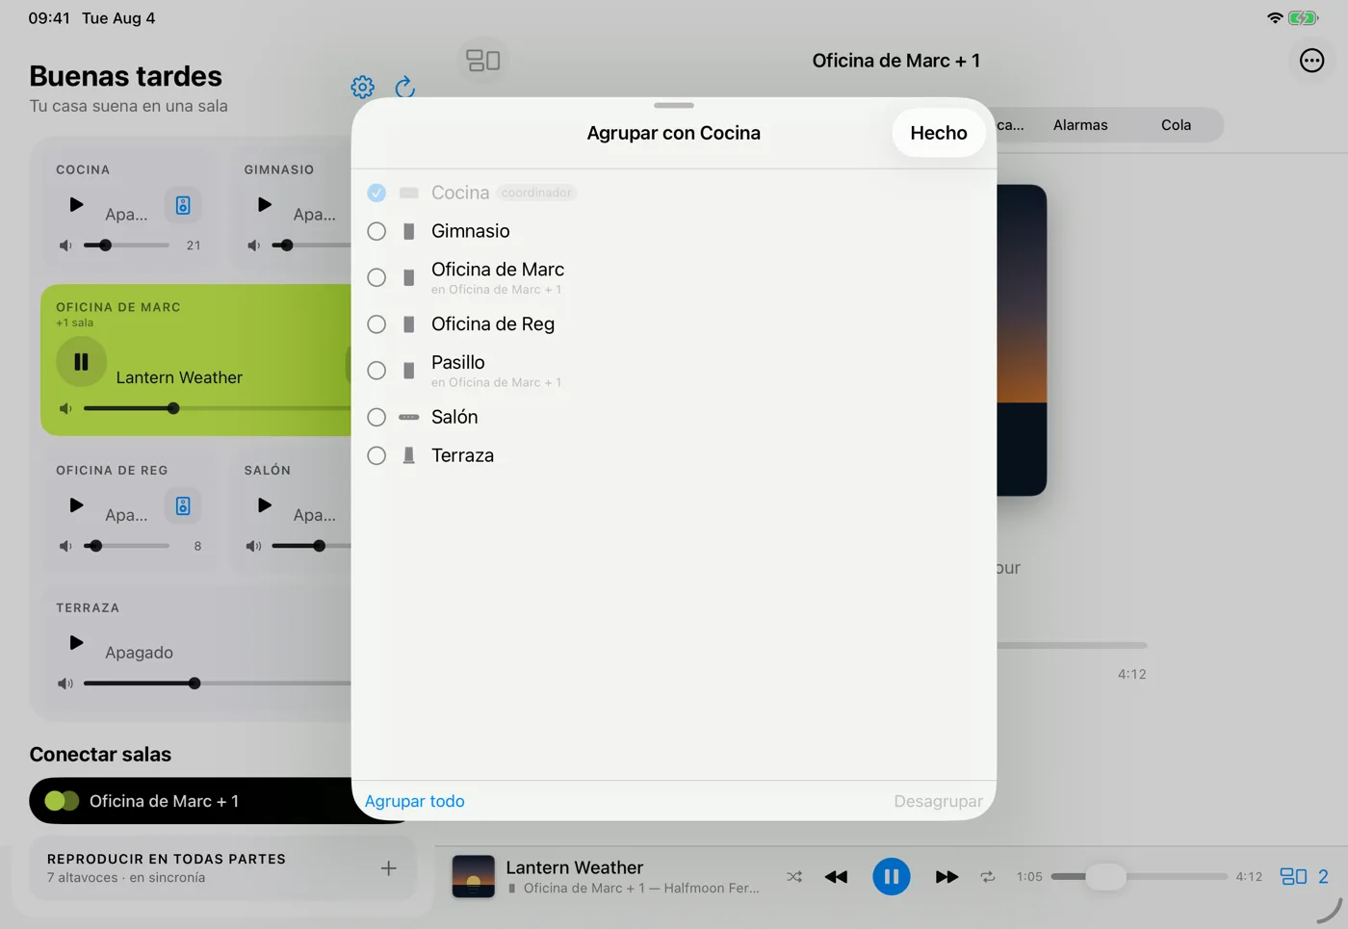1348x929 pixels.
Task: Adjust the Oficina de Reg volume slider
Action: (126, 546)
